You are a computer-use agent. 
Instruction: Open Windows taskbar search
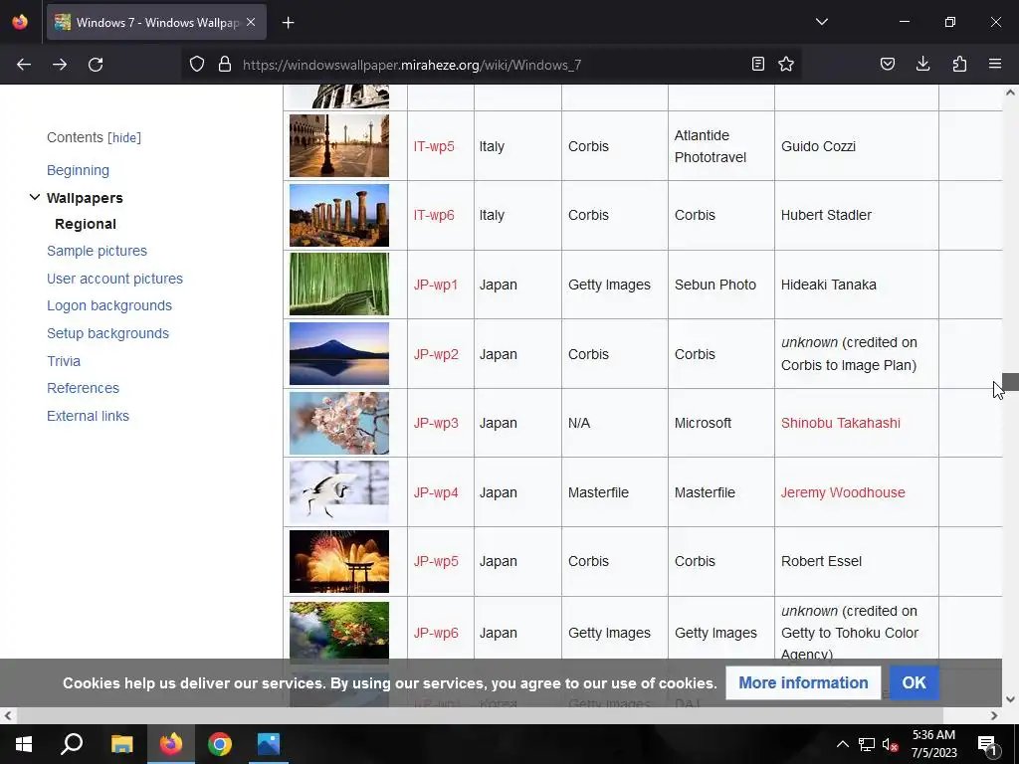(72, 744)
